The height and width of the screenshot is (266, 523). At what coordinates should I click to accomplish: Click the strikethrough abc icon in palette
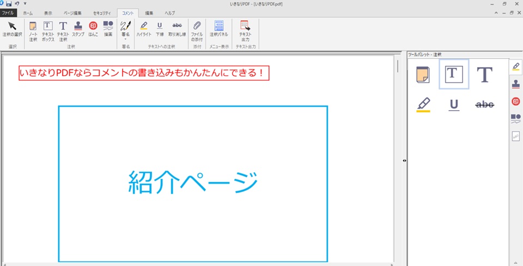[484, 104]
